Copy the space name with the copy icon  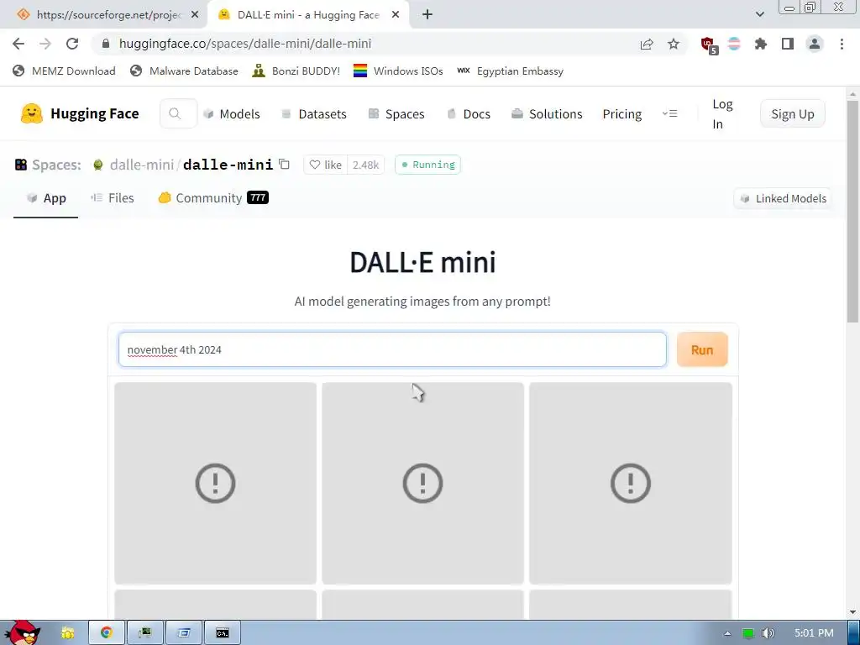(x=284, y=164)
